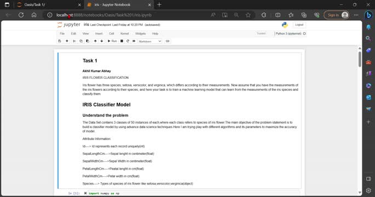The width and height of the screenshot is (375, 197).
Task: Click the browser refresh icon
Action: pyautogui.click(x=21, y=15)
